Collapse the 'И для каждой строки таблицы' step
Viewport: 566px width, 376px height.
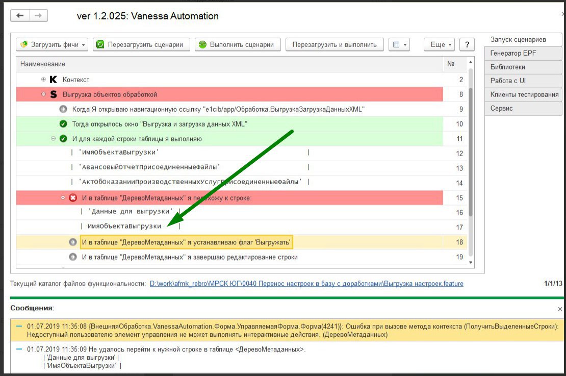click(53, 138)
